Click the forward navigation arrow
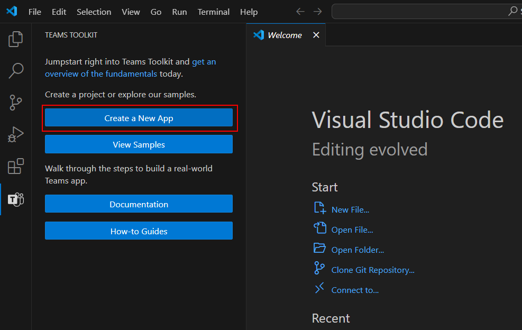522x330 pixels. tap(317, 11)
